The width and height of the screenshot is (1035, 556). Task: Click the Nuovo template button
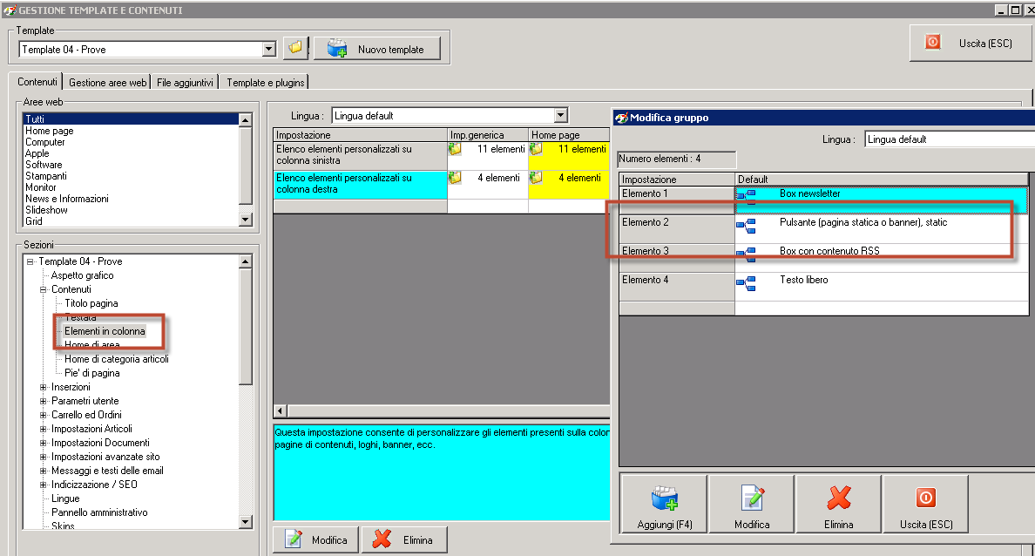click(x=377, y=49)
